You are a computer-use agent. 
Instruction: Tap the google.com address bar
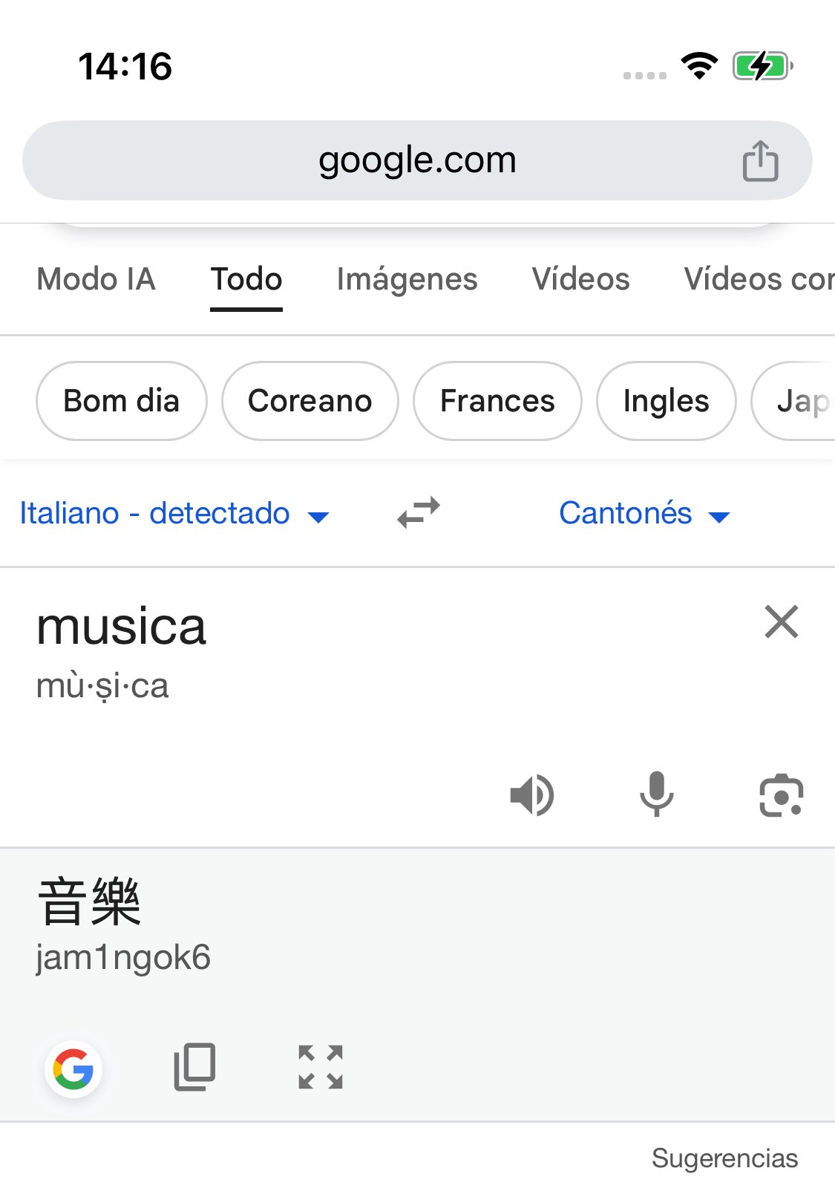417,160
